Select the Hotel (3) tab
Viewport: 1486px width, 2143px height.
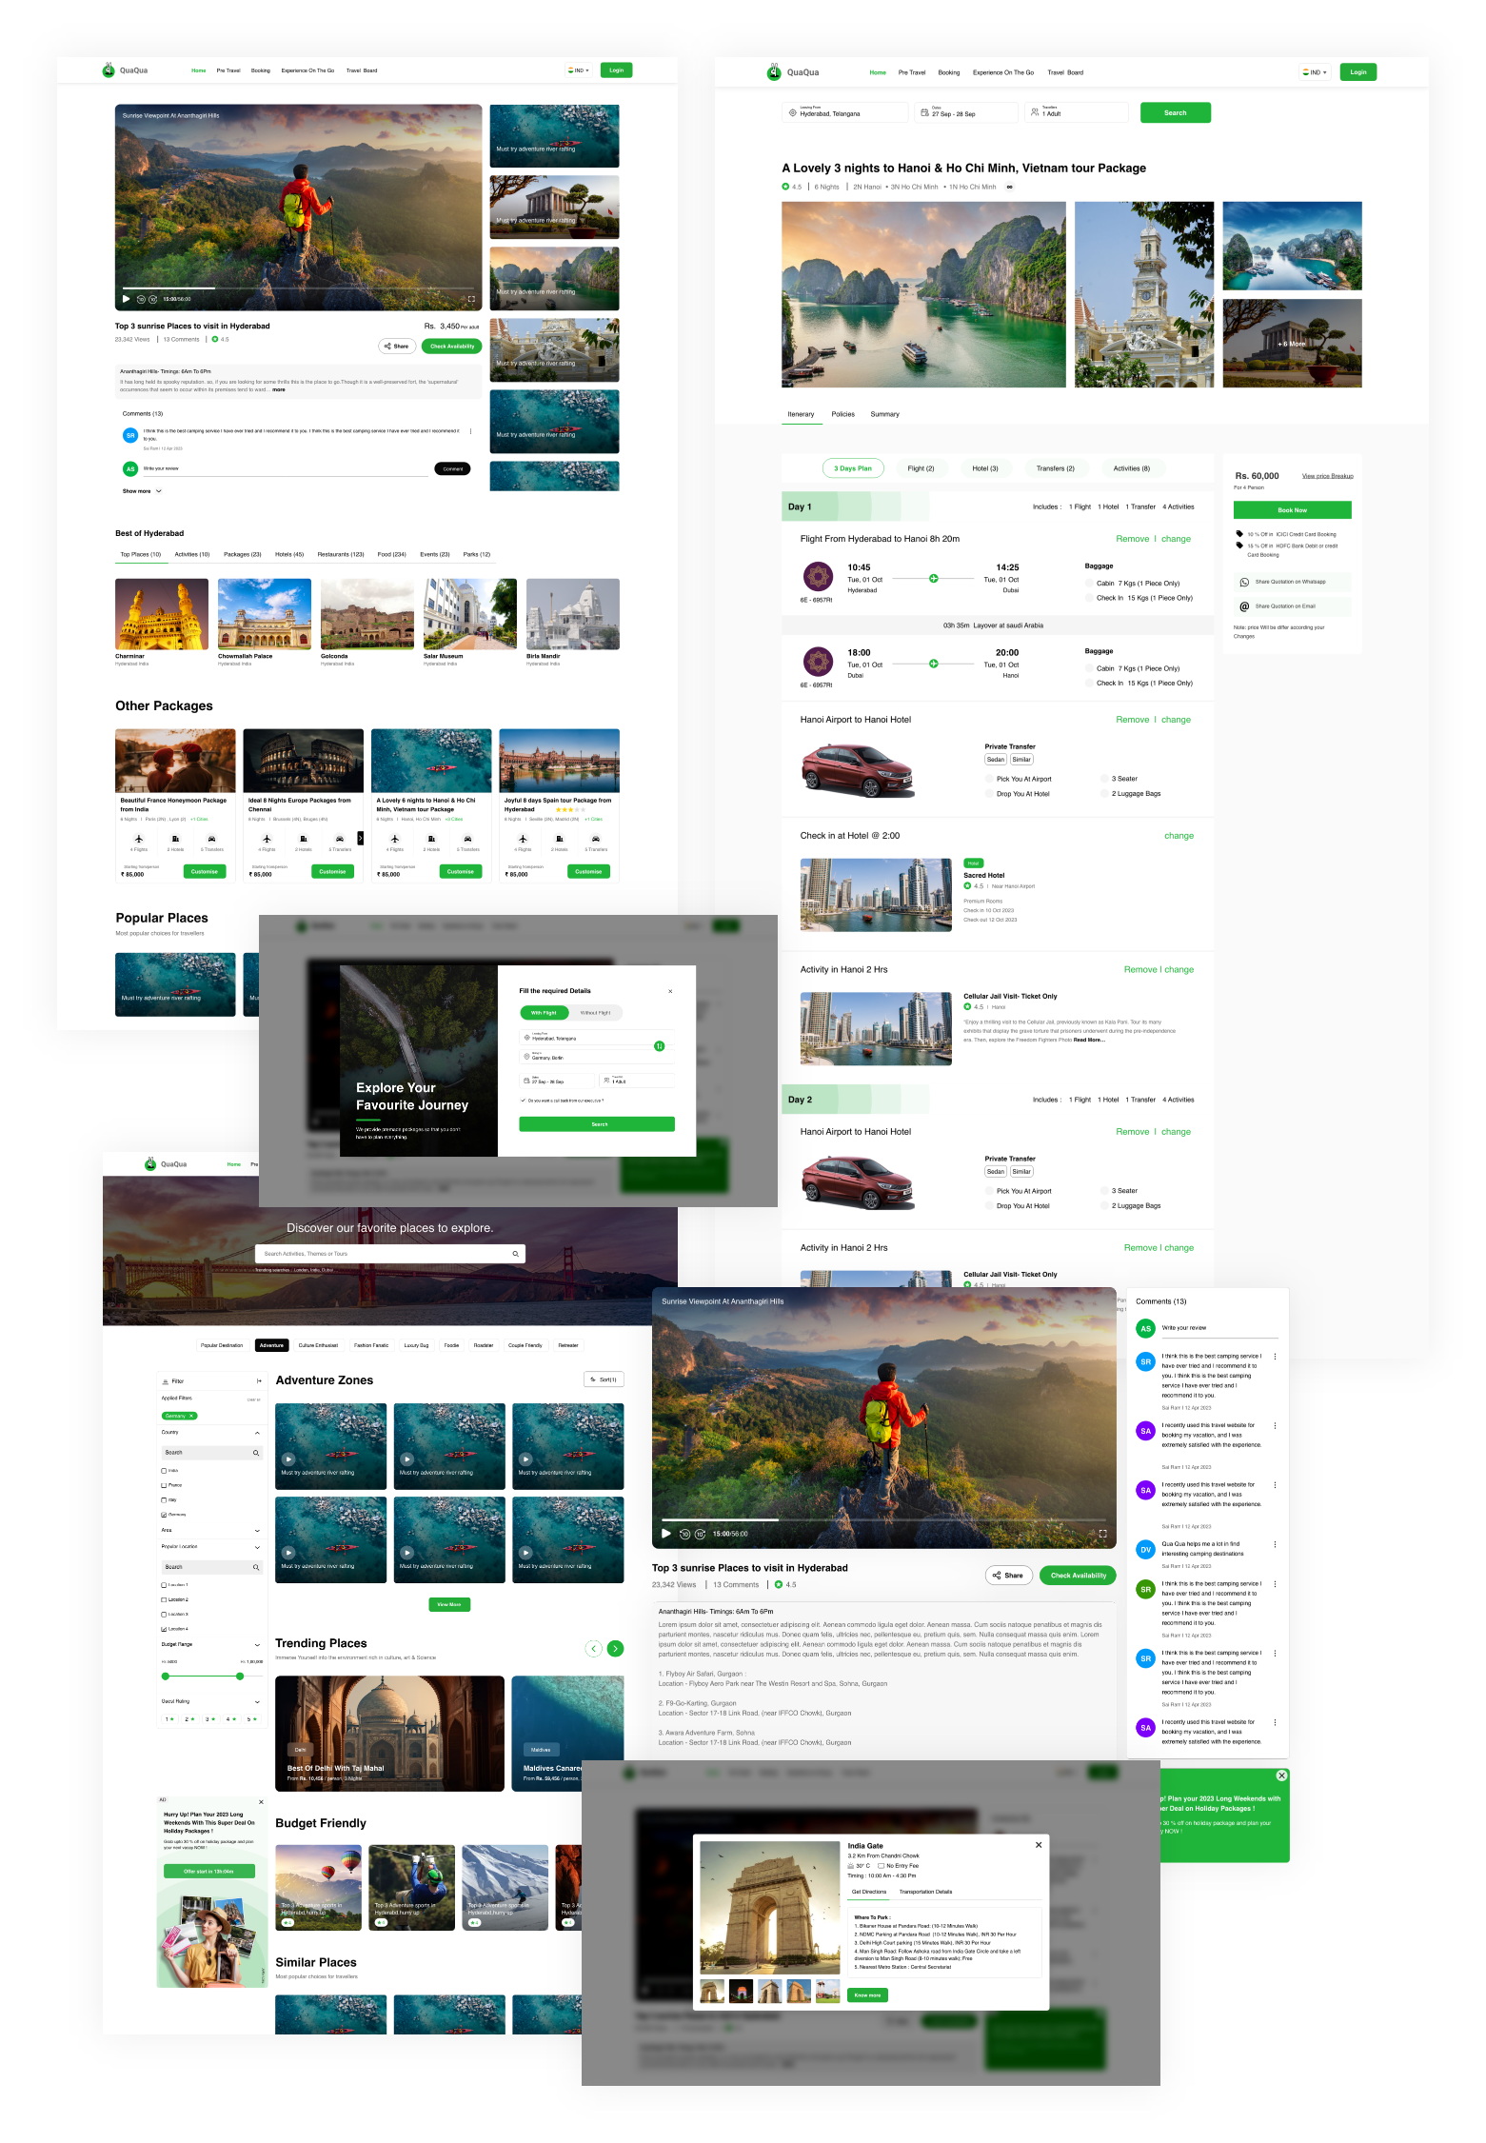pos(984,468)
